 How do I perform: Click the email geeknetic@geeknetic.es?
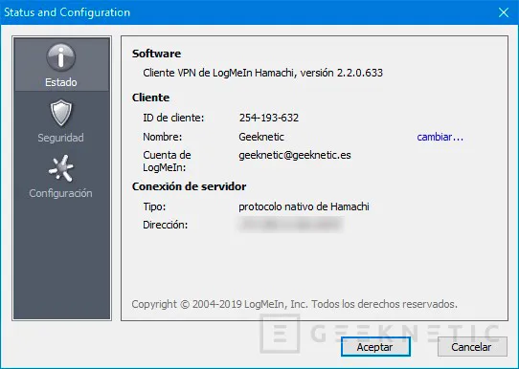pyautogui.click(x=295, y=155)
